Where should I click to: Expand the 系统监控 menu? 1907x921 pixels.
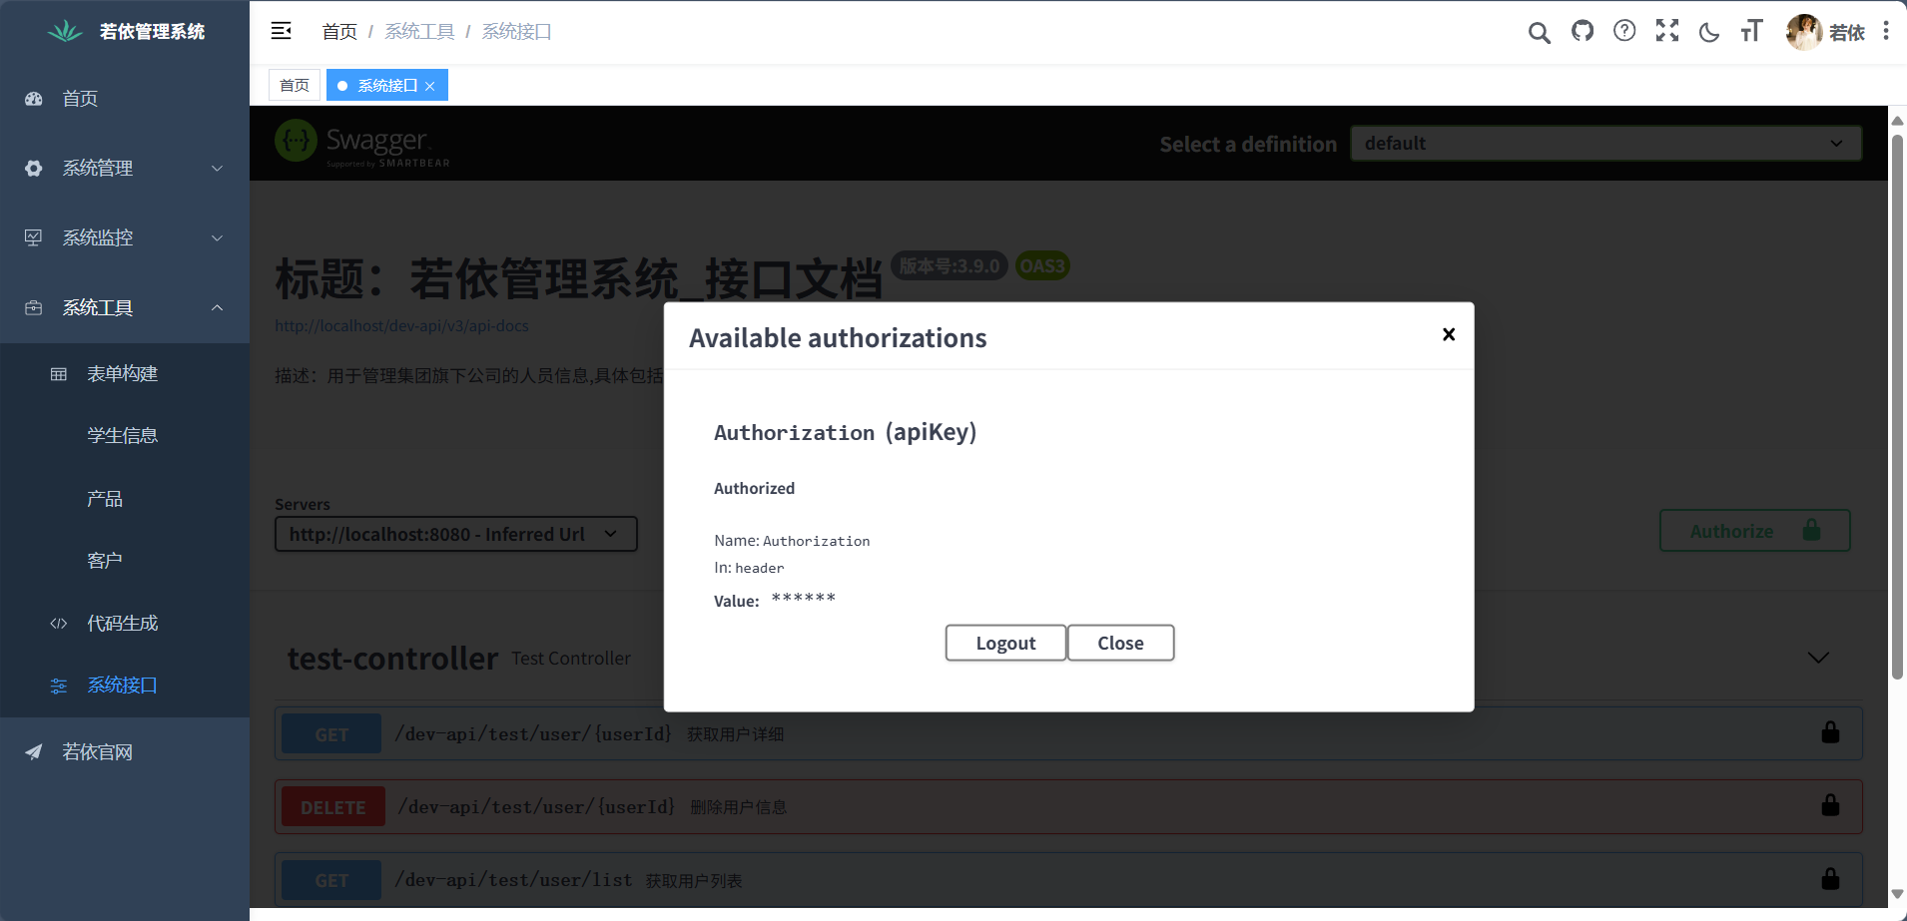[x=125, y=237]
